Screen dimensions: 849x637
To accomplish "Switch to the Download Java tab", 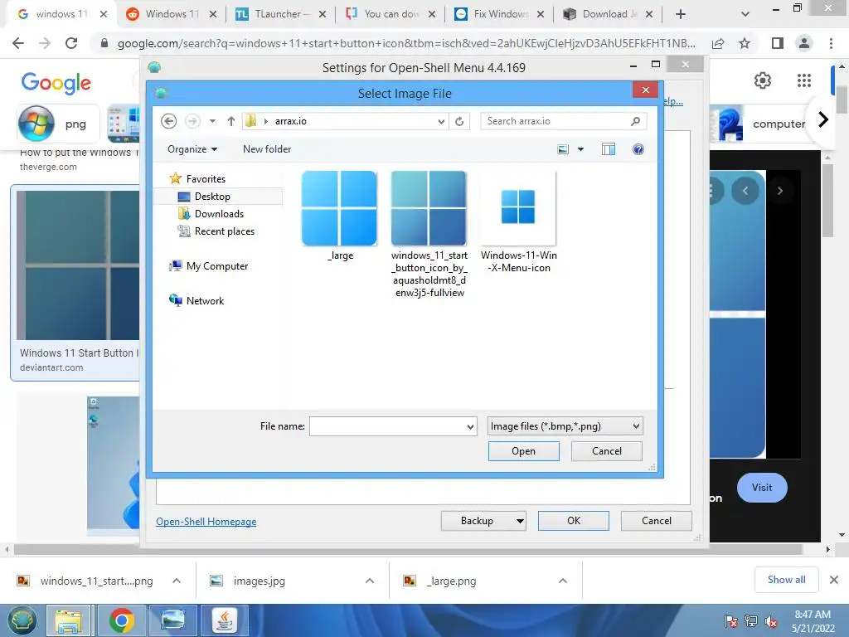I will 608,14.
